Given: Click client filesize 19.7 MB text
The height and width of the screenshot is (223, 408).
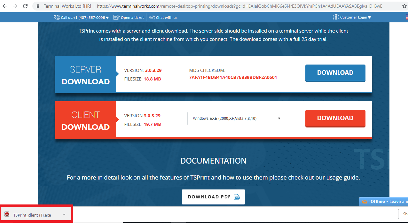Looking at the screenshot, I should 152,124.
